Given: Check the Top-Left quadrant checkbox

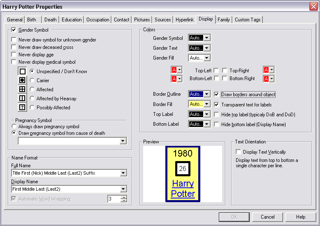Looking at the screenshot, I should 216,71.
